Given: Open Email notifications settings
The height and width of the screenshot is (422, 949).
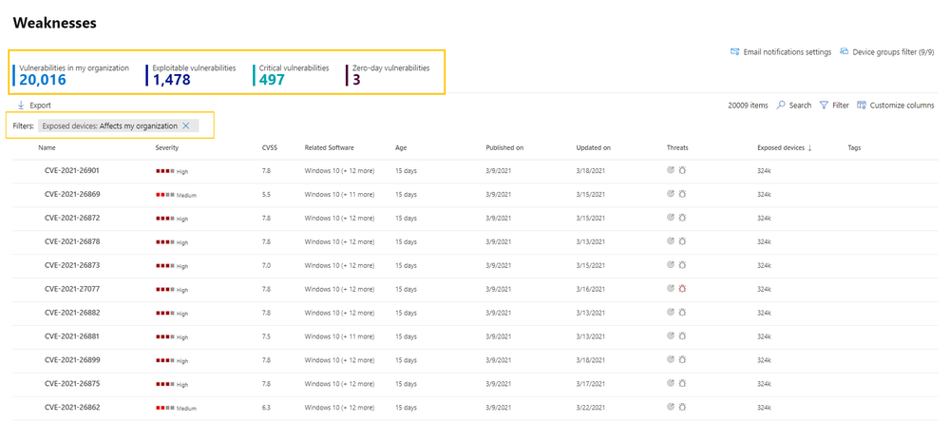Looking at the screenshot, I should pos(780,52).
